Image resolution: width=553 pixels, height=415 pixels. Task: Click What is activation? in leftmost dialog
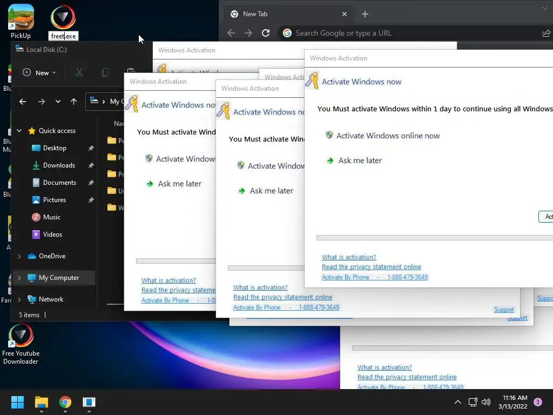(x=168, y=280)
